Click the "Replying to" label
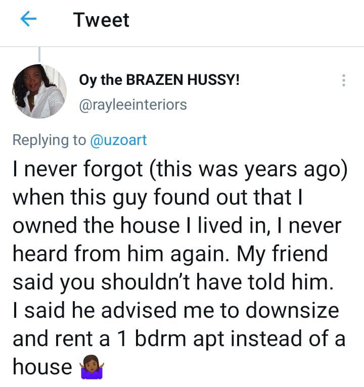364x387 pixels. click(x=49, y=140)
